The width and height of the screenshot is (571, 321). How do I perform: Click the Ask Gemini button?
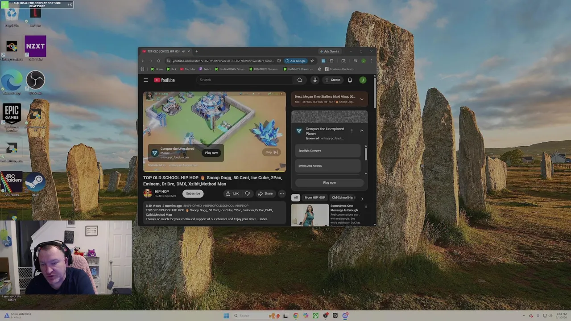click(x=329, y=51)
